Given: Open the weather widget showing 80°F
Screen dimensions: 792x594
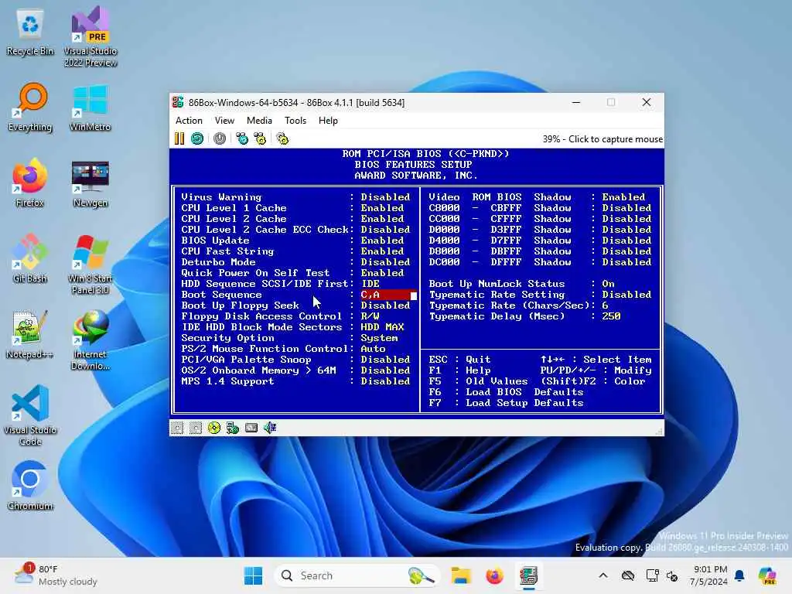Looking at the screenshot, I should [56, 575].
